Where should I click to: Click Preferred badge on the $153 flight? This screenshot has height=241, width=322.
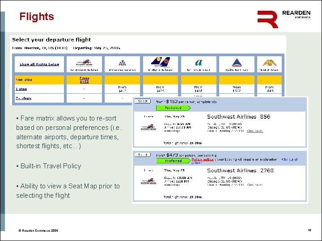pos(173,108)
